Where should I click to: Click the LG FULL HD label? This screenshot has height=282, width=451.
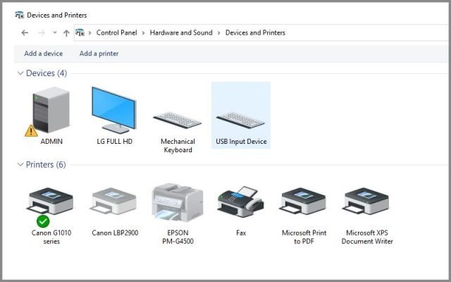coord(114,142)
